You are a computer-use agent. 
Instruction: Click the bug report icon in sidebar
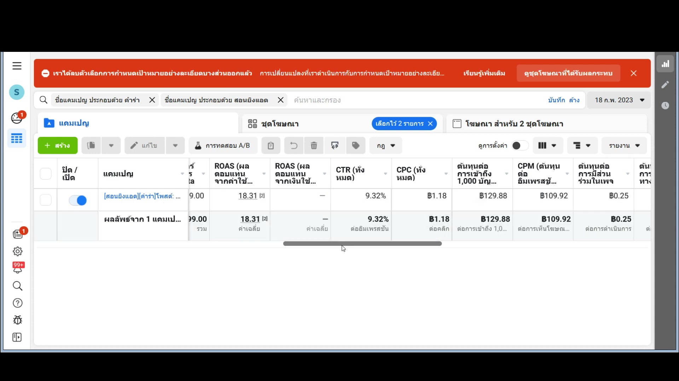point(17,320)
